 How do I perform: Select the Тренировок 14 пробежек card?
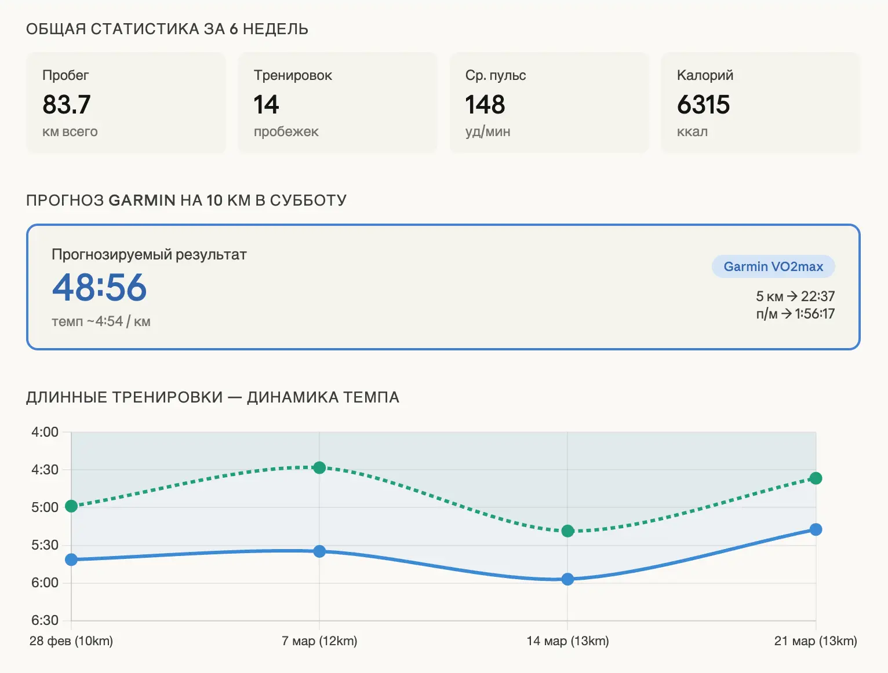pos(337,103)
